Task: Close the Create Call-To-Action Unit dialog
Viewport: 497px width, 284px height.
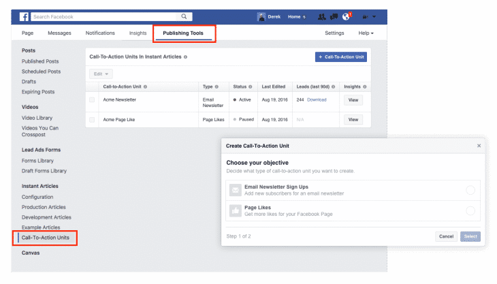Action: tap(479, 146)
